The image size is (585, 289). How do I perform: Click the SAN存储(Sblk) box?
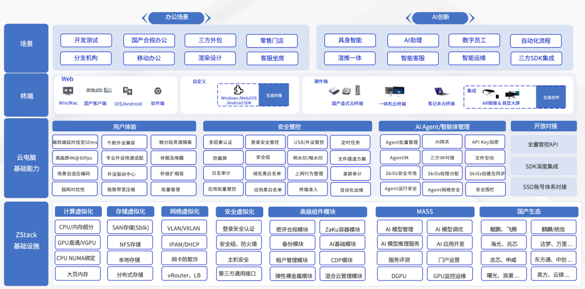coord(130,227)
